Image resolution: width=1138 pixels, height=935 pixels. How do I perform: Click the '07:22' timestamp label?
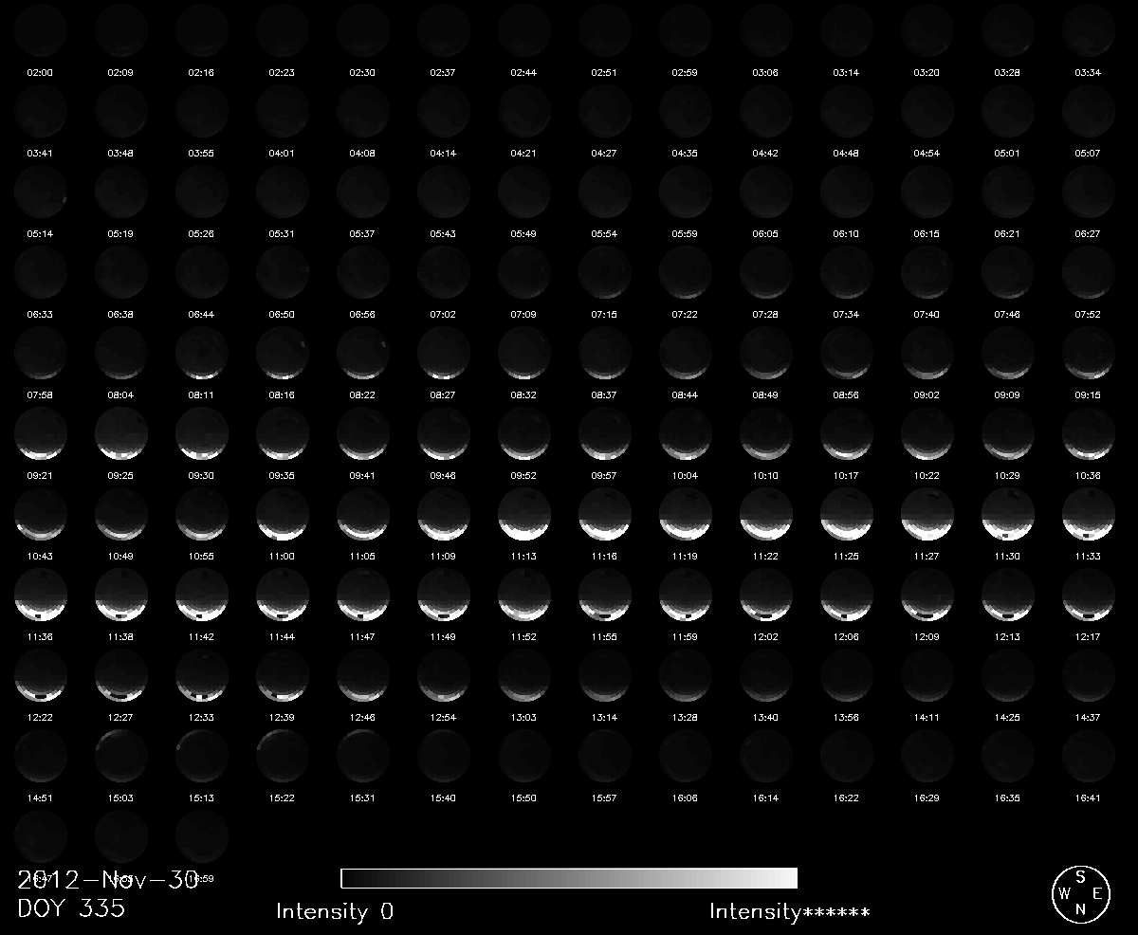click(x=685, y=314)
